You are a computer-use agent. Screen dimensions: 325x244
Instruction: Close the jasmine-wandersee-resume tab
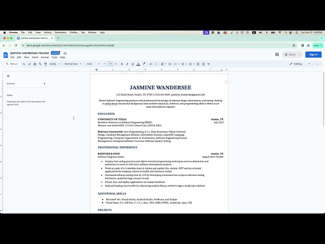(x=52, y=38)
